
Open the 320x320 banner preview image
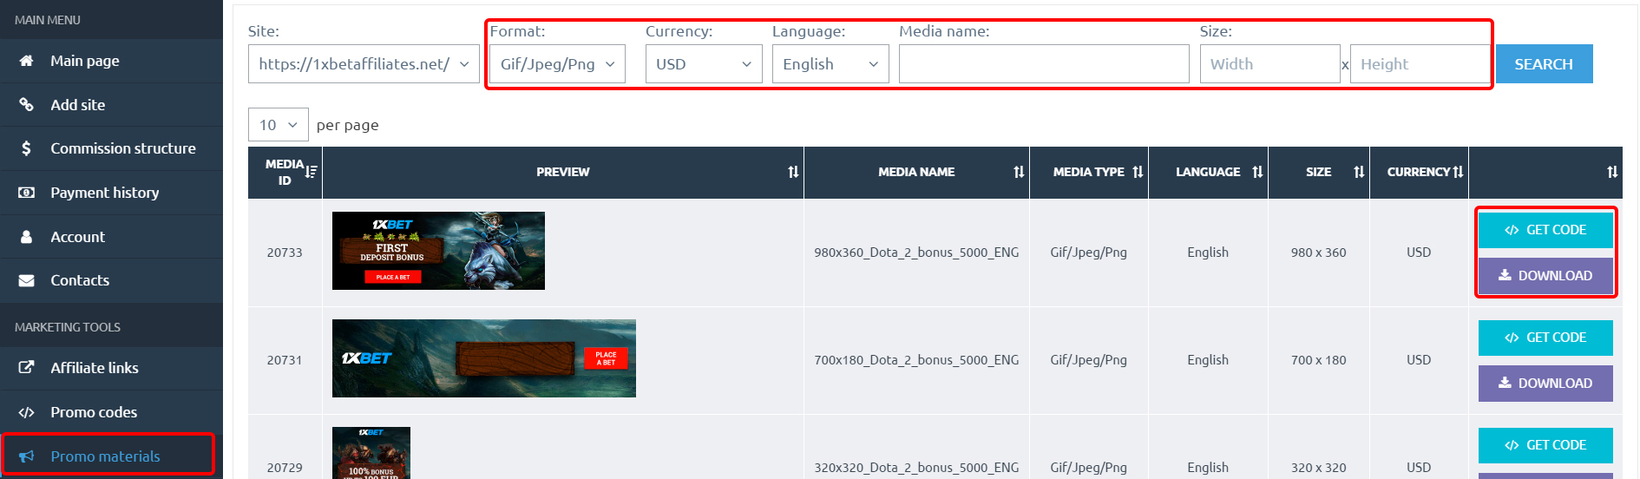(371, 453)
